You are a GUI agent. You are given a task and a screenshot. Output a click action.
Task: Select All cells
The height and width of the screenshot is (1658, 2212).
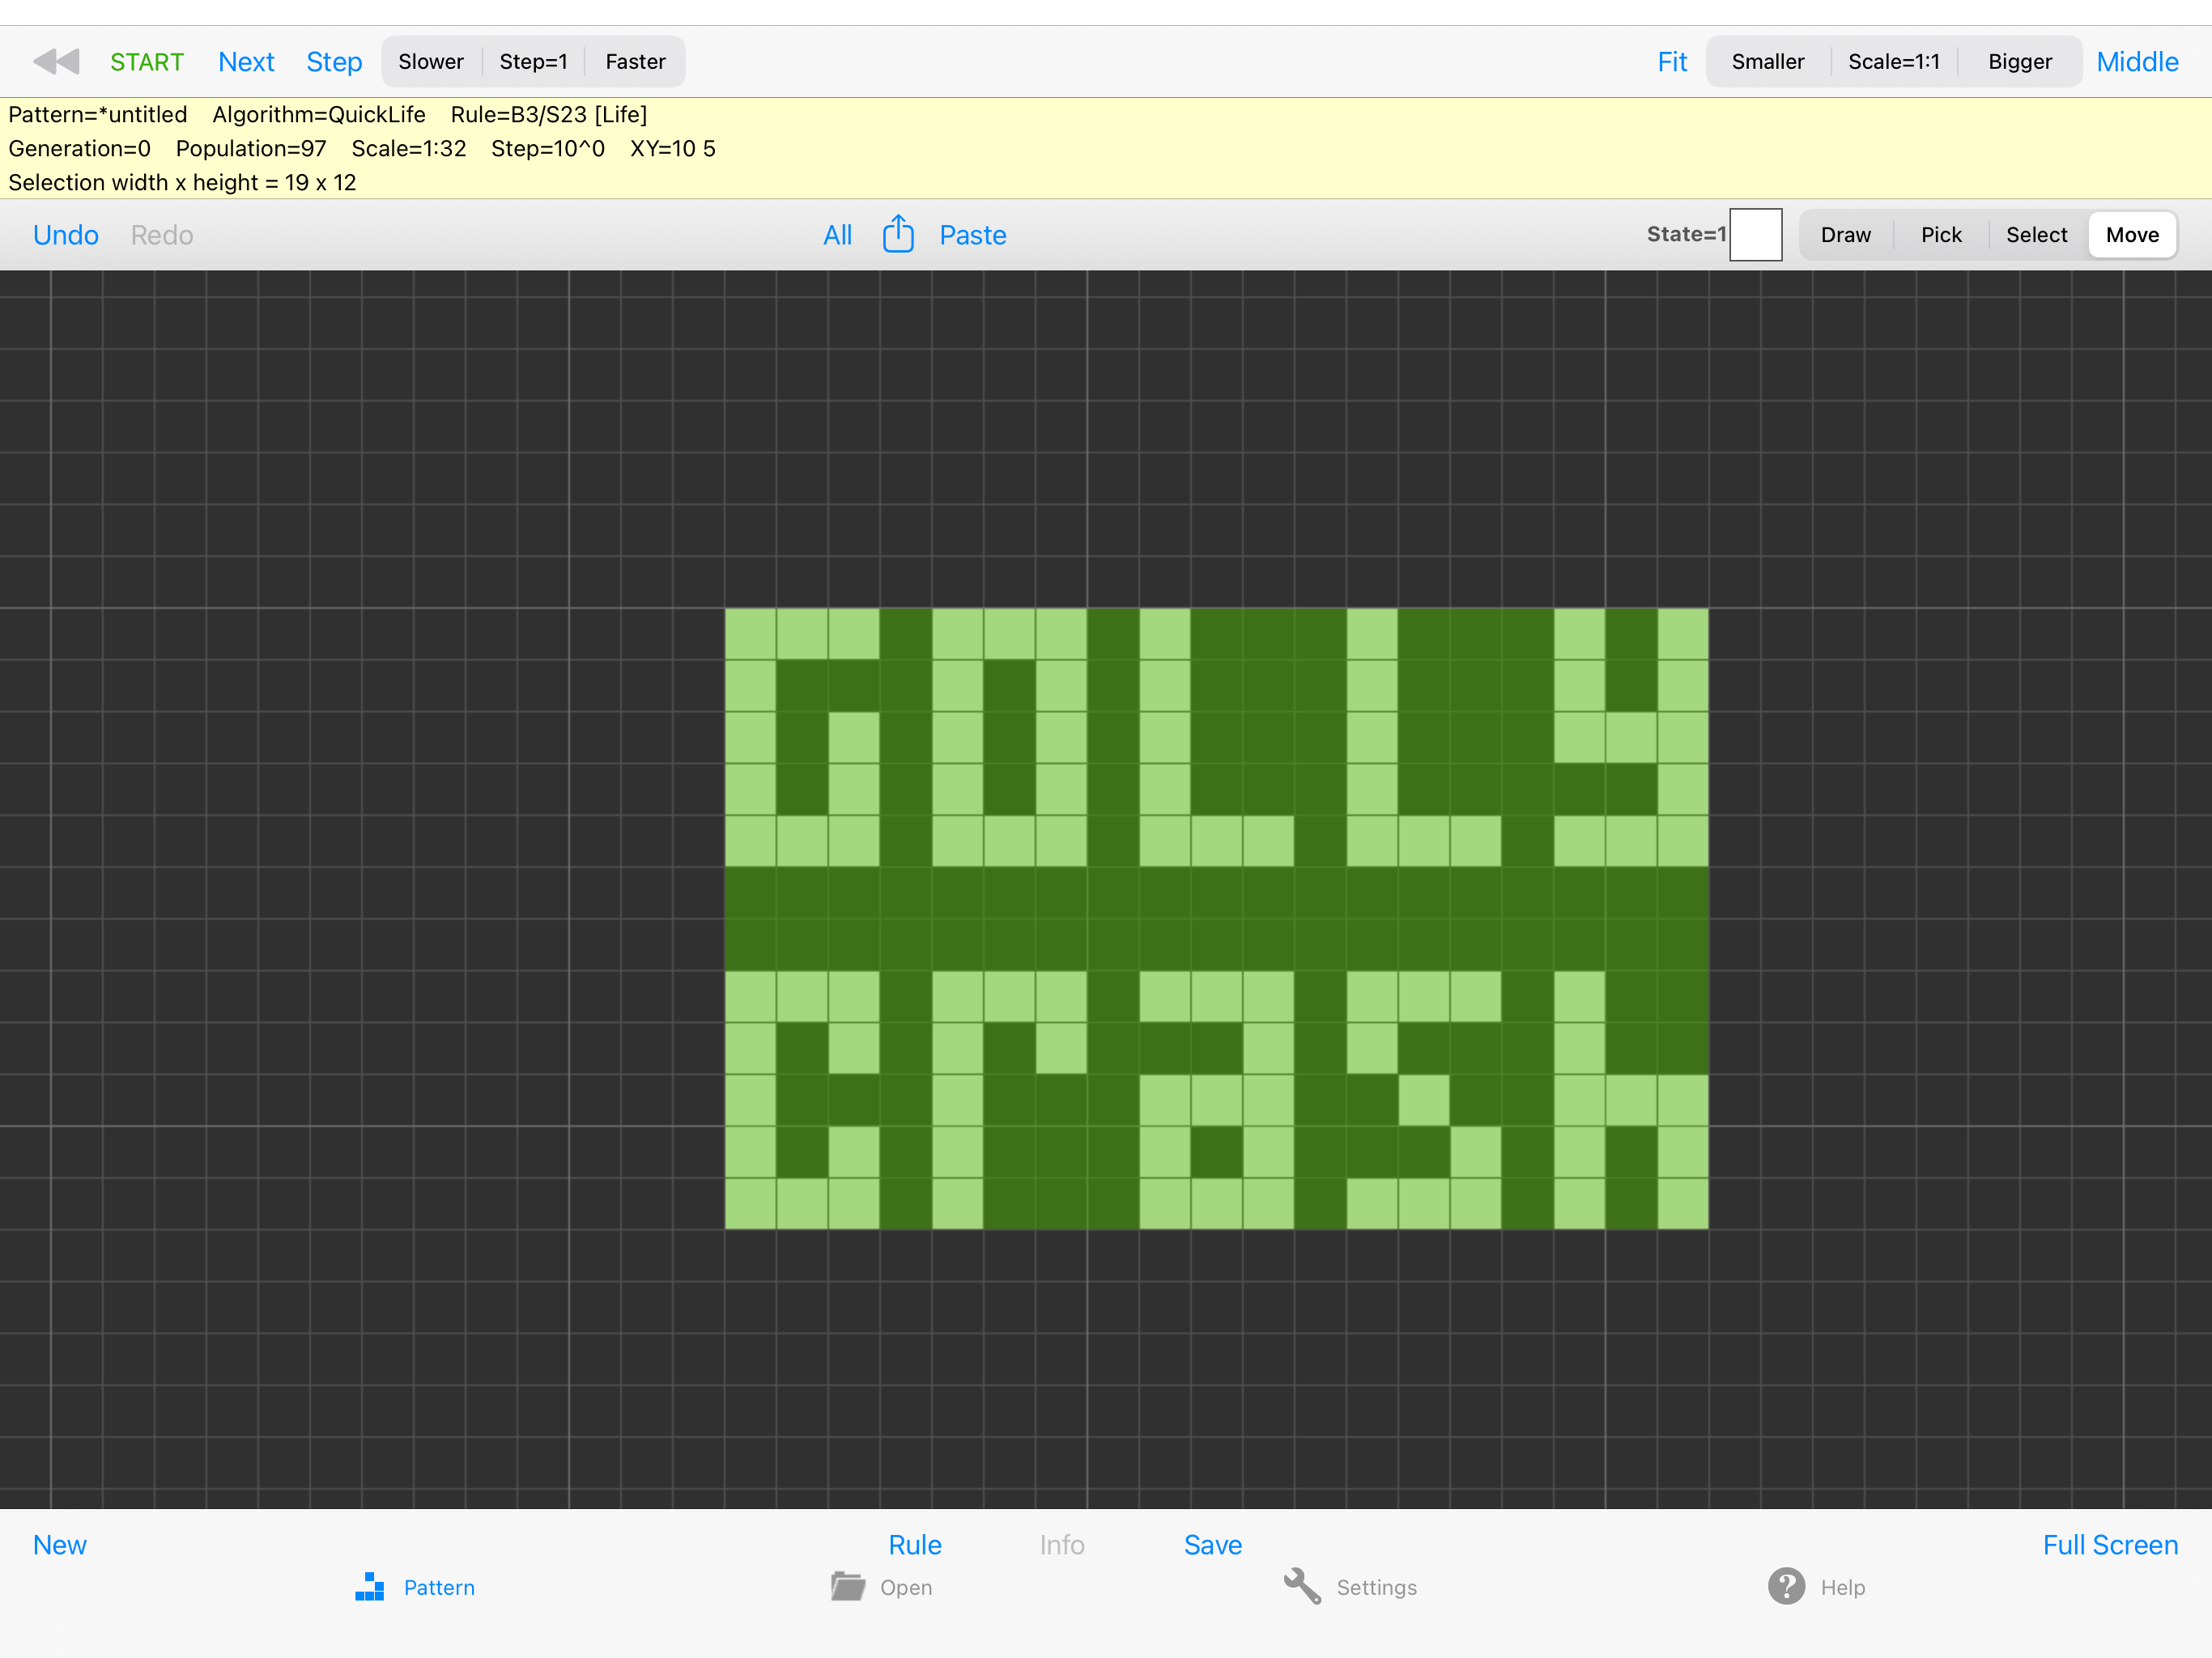[837, 235]
